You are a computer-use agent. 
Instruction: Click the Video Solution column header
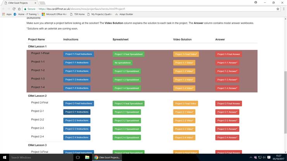point(182,39)
